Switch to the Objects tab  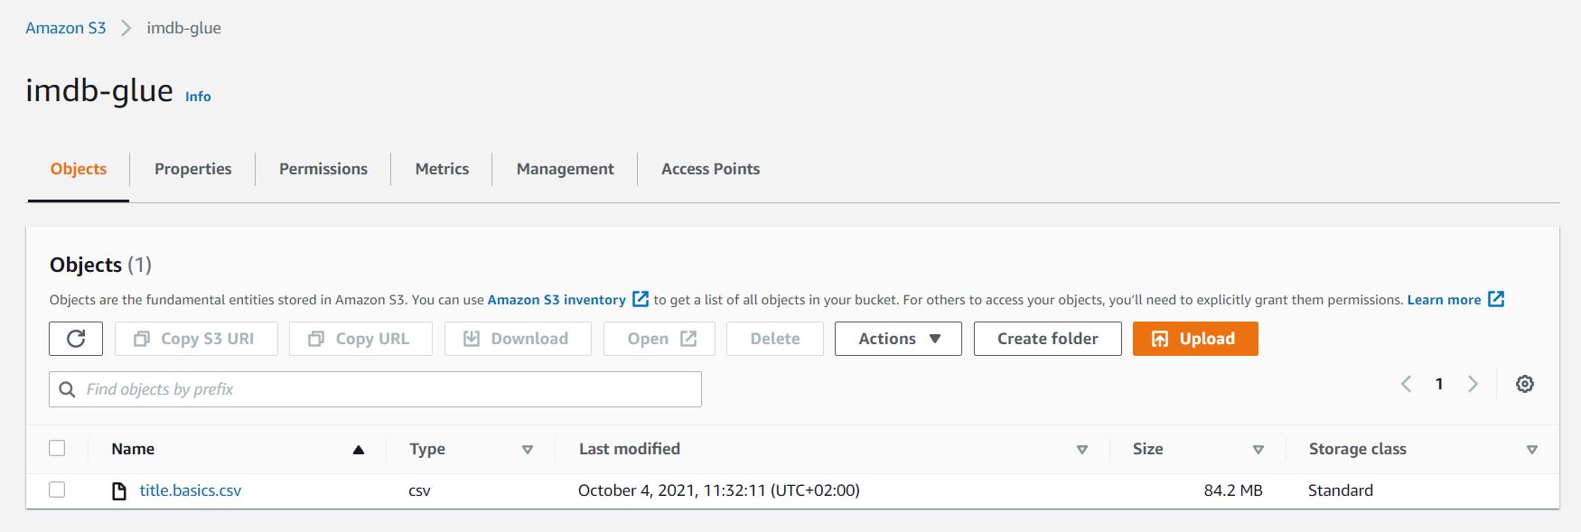coord(79,169)
